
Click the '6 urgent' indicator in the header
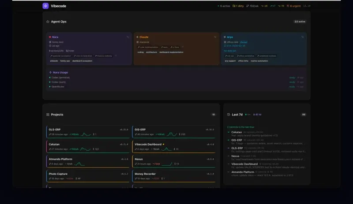[293, 6]
